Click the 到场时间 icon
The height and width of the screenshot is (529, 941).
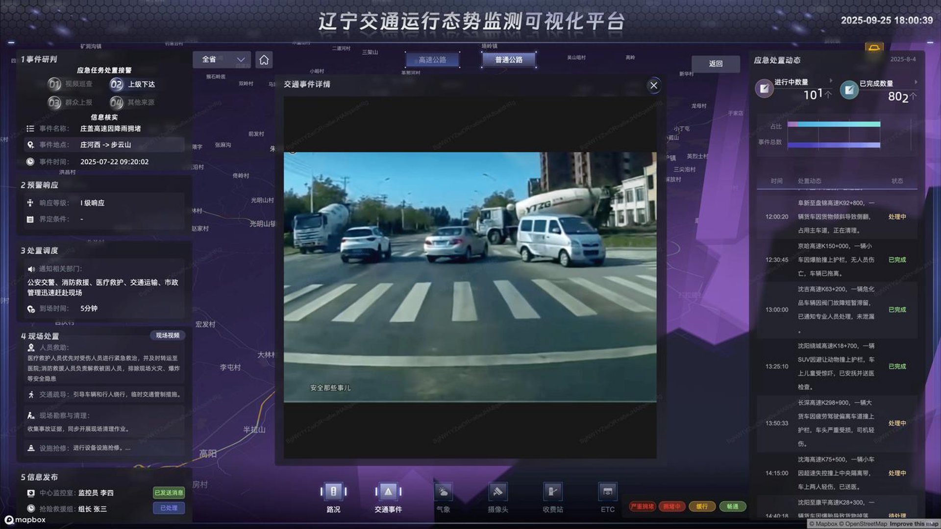click(x=31, y=309)
